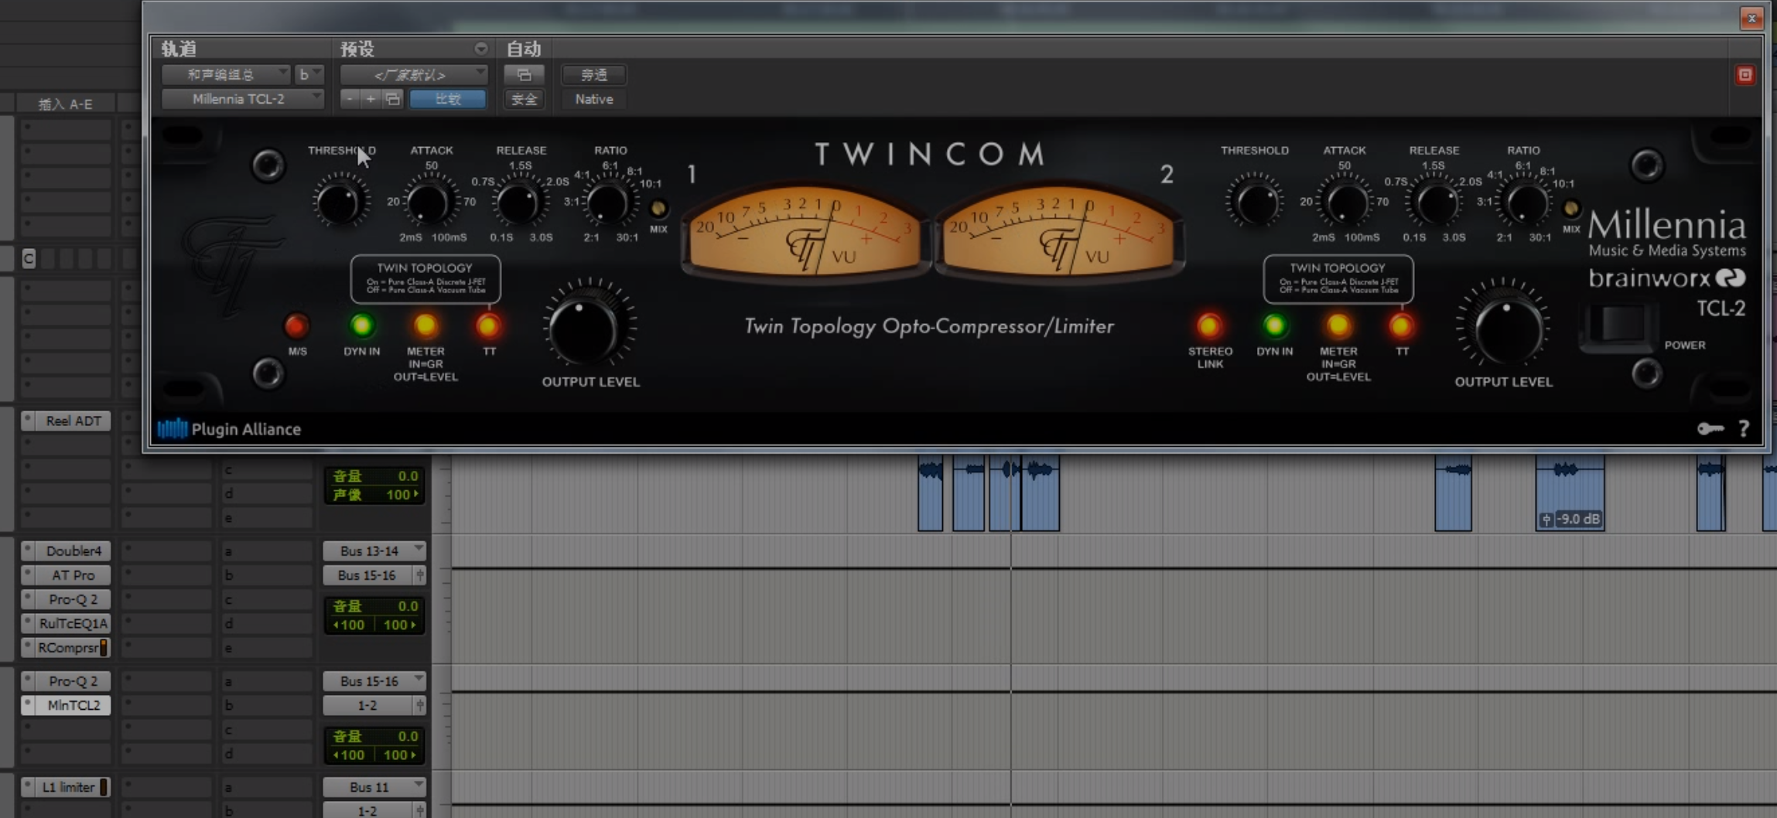The image size is (1777, 818).
Task: Click channel 1 OUTPUT LEVEL knob
Action: coord(587,328)
